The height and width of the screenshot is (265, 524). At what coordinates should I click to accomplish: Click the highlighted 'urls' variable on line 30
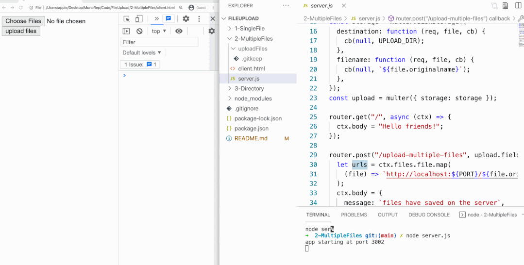pos(359,165)
